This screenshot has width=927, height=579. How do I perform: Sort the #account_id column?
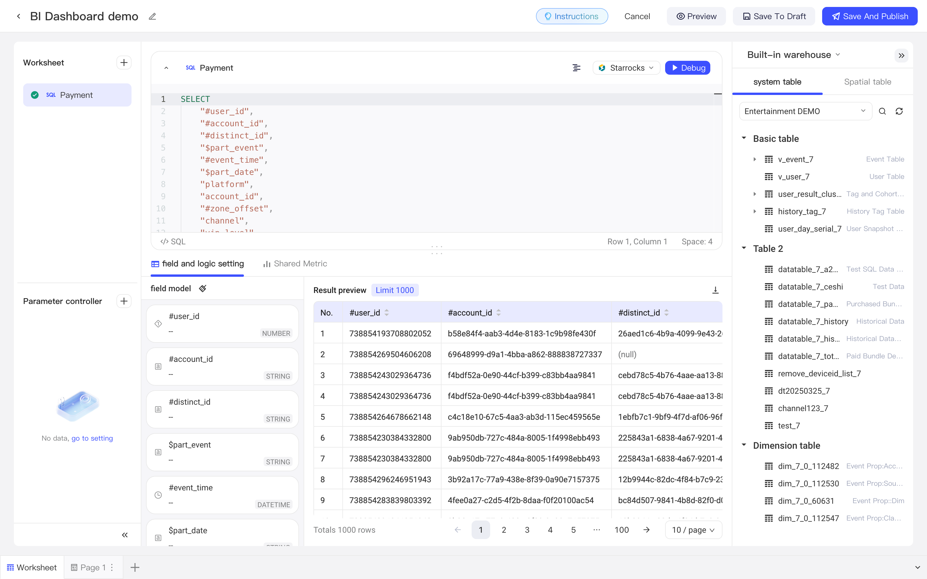tap(498, 312)
